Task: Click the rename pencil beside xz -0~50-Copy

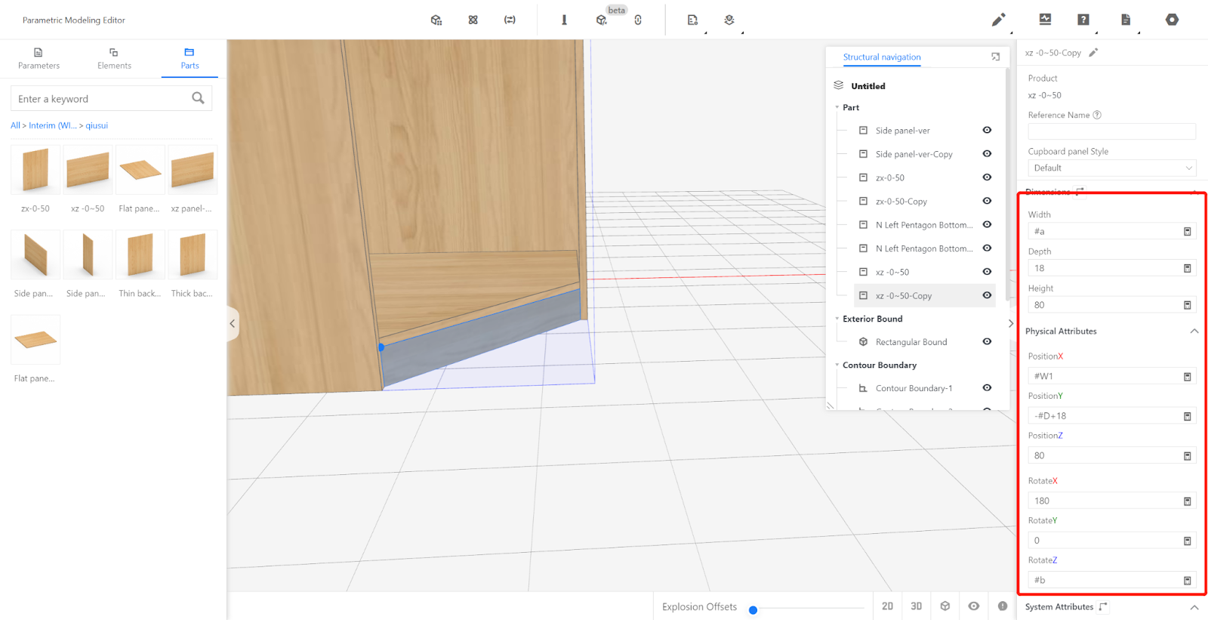Action: [x=1093, y=53]
